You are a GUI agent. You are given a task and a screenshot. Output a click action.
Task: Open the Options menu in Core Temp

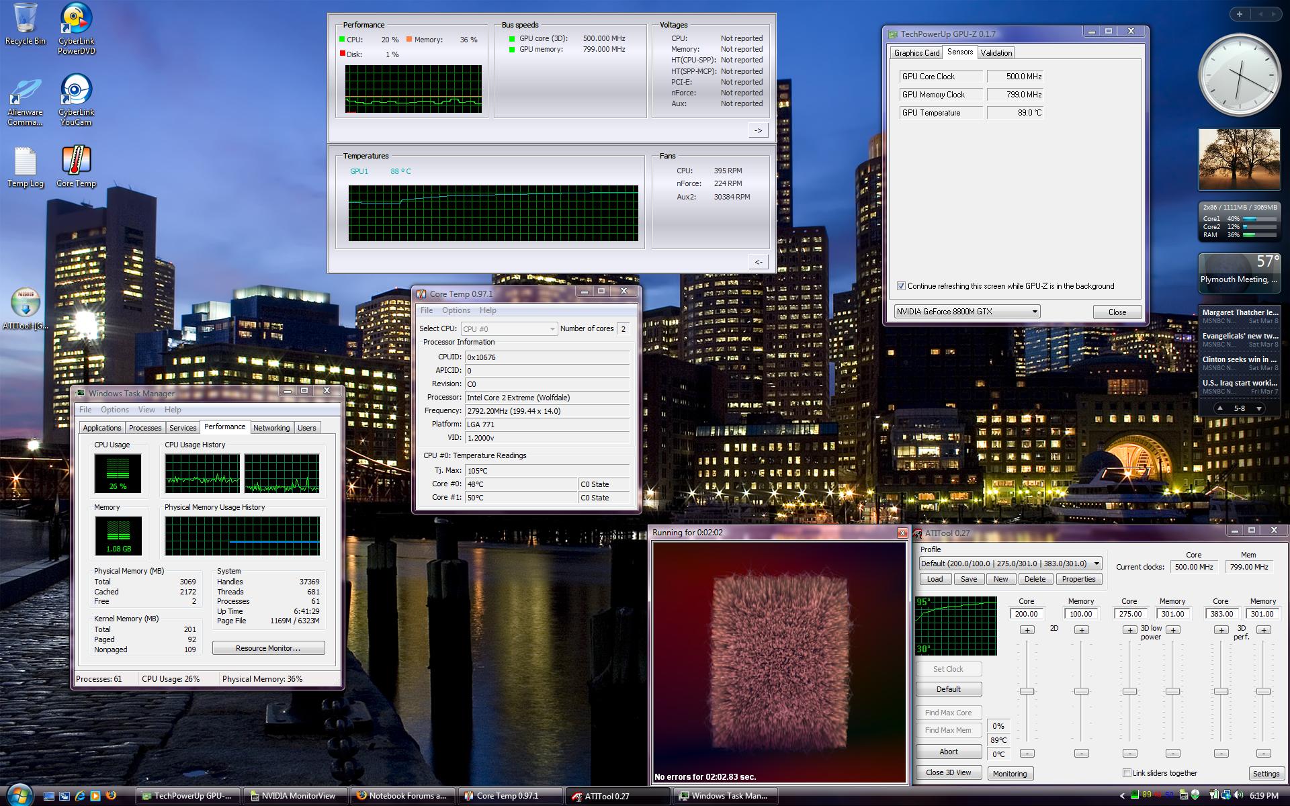pyautogui.click(x=456, y=310)
